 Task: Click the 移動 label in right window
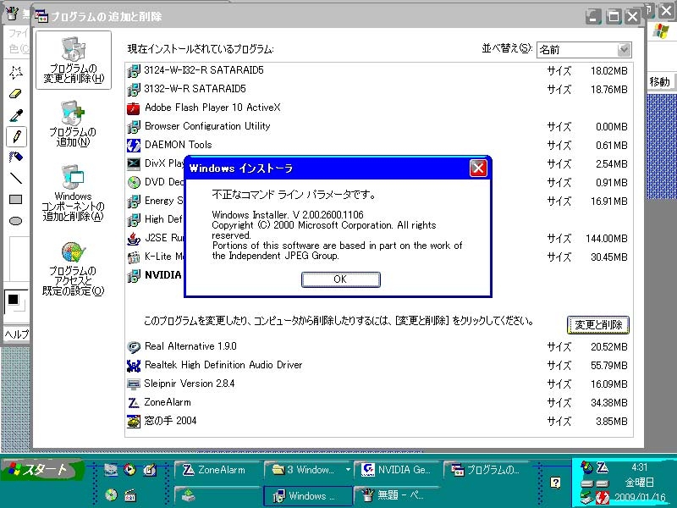[659, 81]
